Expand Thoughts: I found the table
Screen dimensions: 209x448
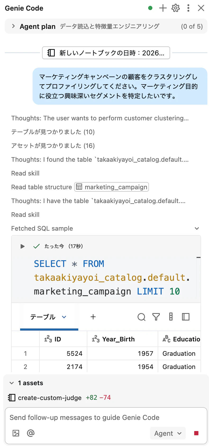(100, 160)
